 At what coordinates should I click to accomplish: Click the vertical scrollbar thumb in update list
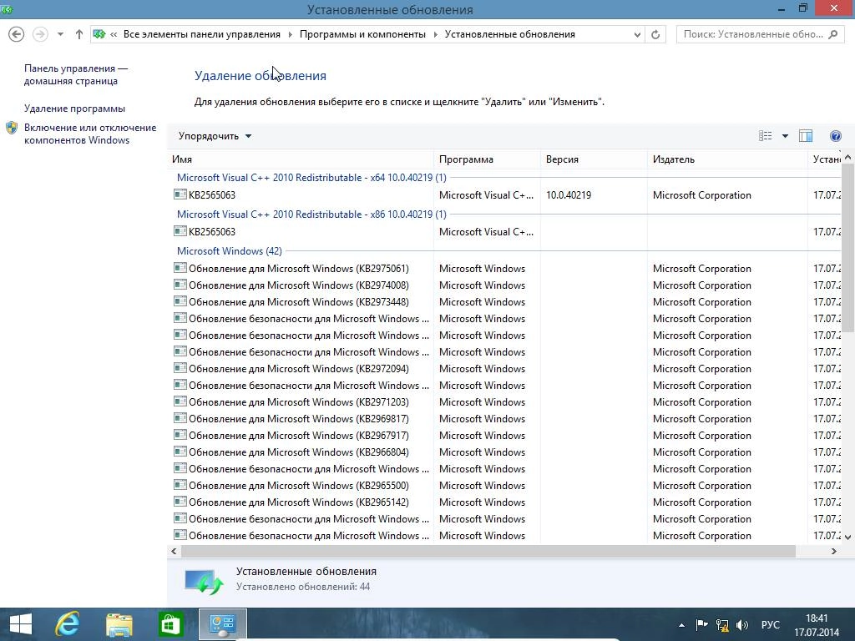848,247
